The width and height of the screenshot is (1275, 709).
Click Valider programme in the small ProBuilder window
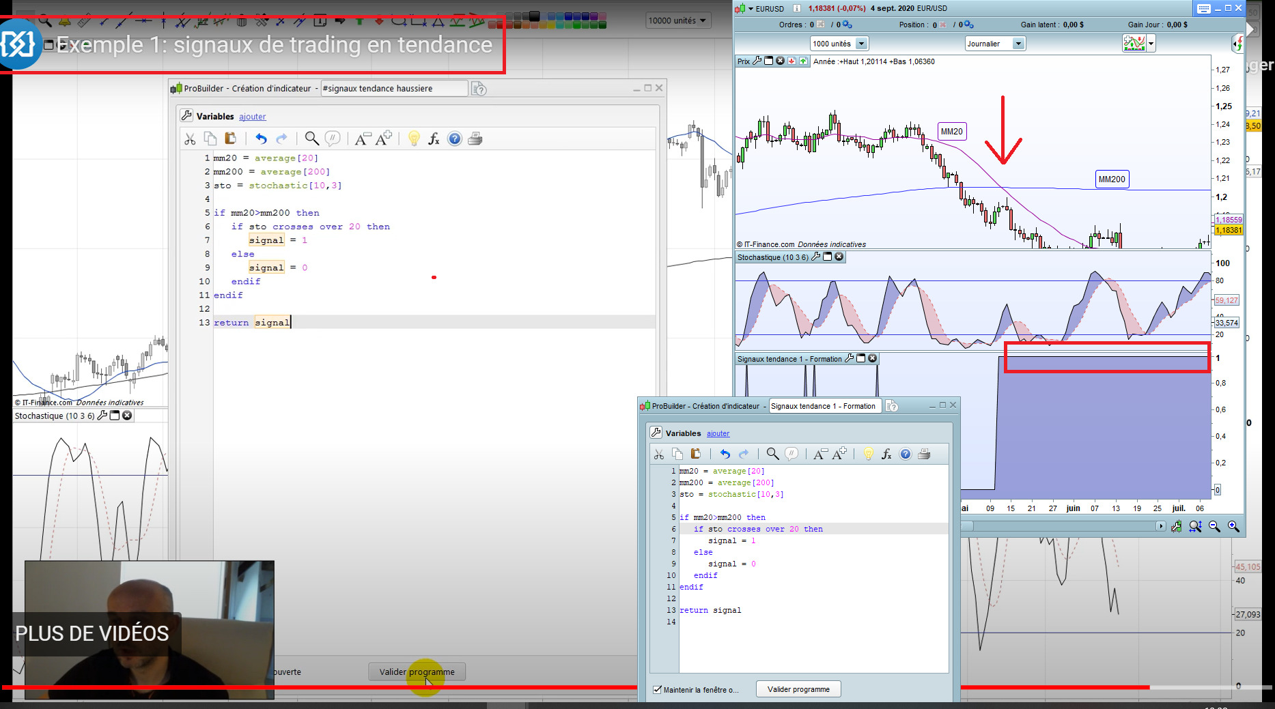pos(798,689)
